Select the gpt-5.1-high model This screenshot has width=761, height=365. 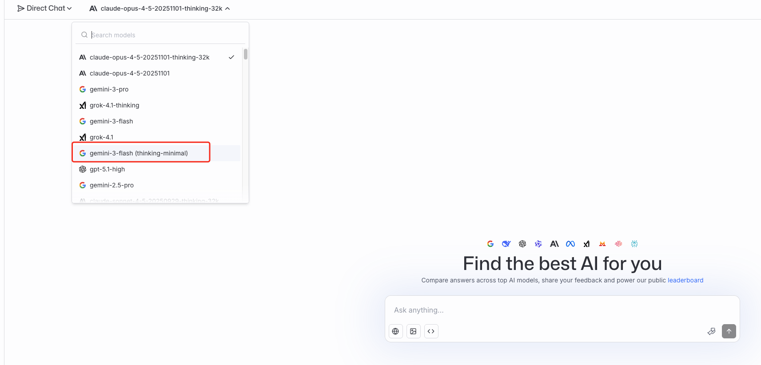pyautogui.click(x=157, y=169)
